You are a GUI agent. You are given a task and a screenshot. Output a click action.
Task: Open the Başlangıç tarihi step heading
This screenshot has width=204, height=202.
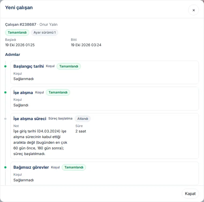(28, 66)
